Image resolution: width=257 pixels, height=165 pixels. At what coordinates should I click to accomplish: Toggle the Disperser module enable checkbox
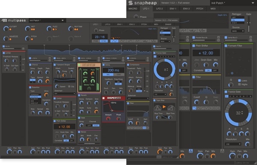pos(103,98)
